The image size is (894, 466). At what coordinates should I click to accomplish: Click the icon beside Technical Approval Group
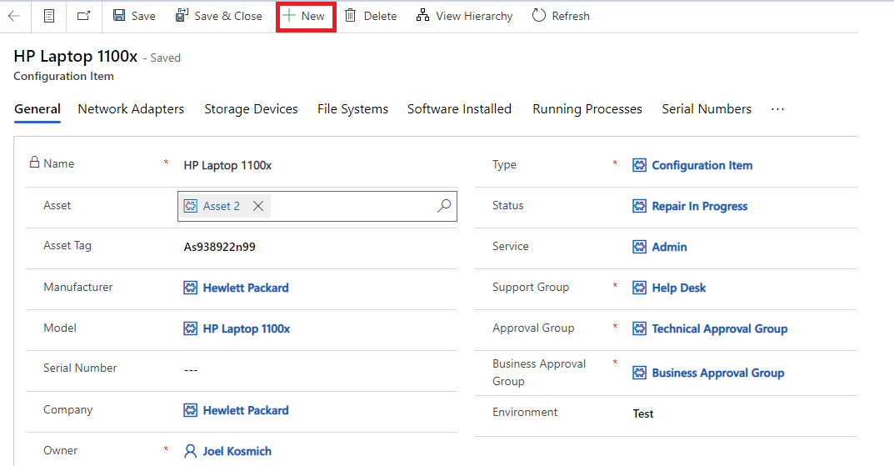640,328
